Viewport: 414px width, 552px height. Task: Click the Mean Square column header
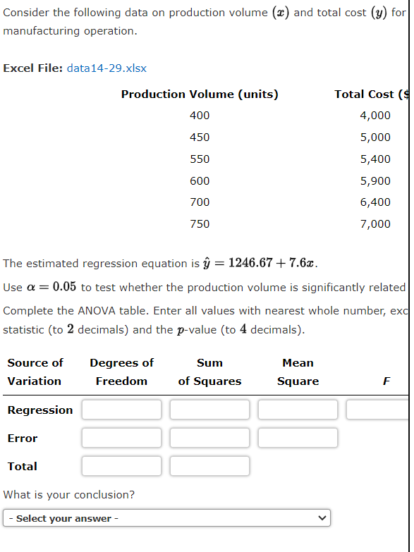click(298, 372)
